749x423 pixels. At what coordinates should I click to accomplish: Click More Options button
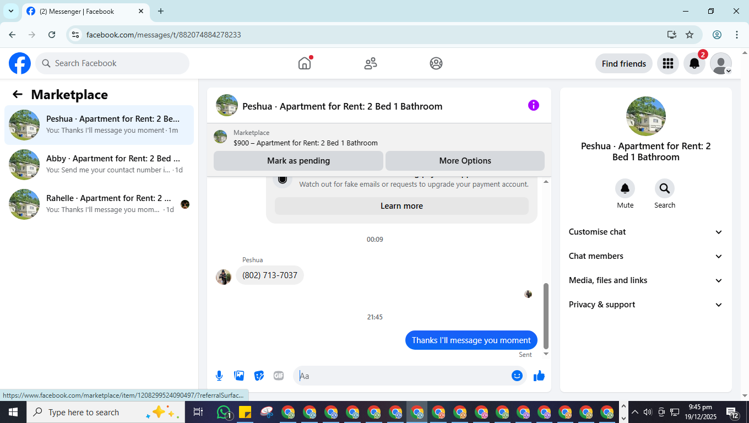[x=465, y=161]
